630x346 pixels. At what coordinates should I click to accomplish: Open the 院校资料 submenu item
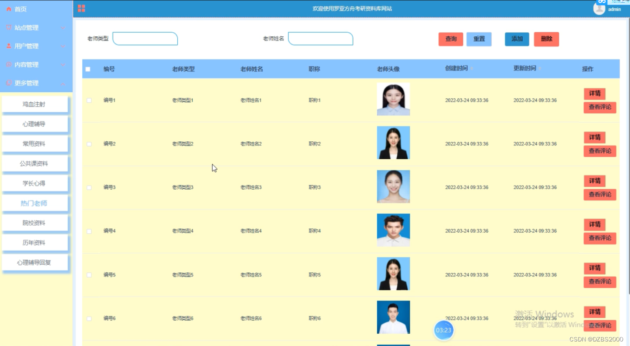(x=35, y=223)
